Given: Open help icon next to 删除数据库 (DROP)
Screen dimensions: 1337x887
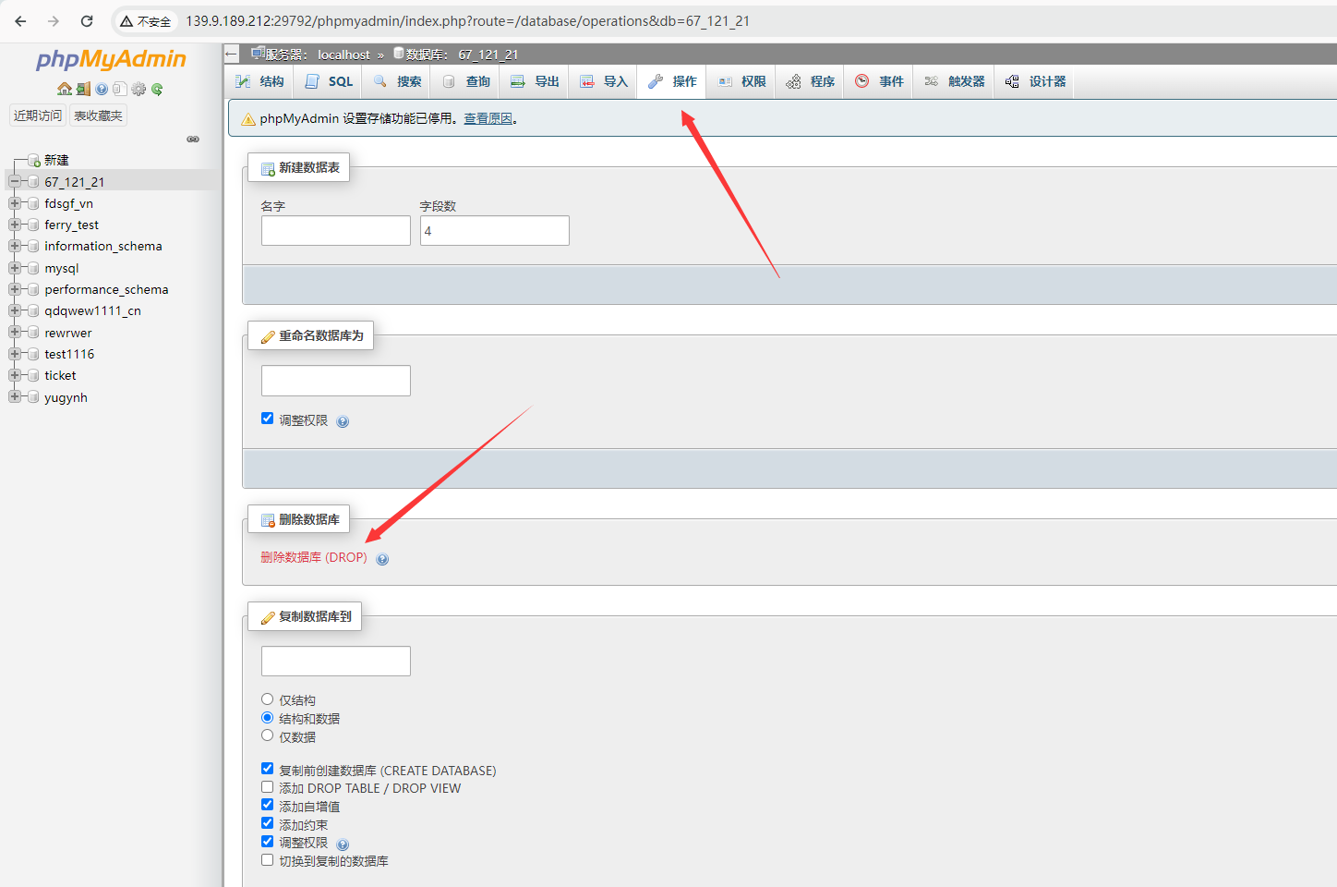Looking at the screenshot, I should pyautogui.click(x=382, y=559).
